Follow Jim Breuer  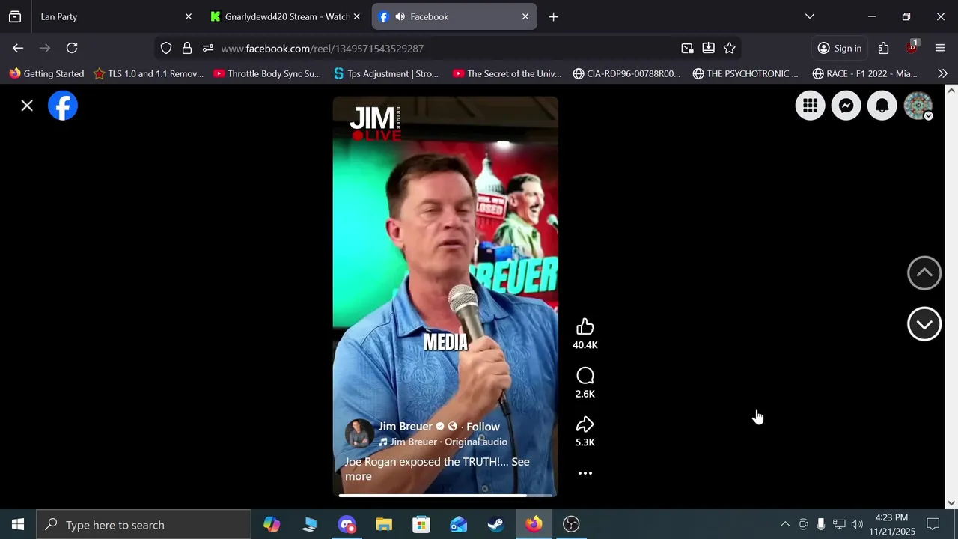coord(483,427)
